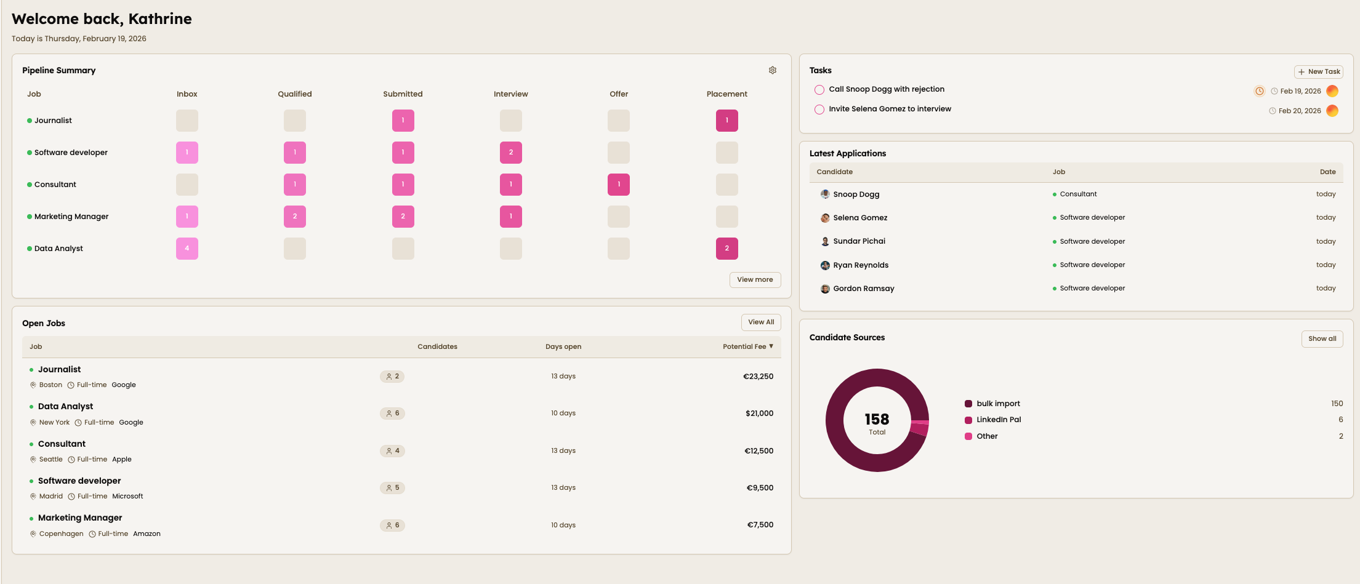Image resolution: width=1360 pixels, height=584 pixels.
Task: Open Data Analyst Inbox cell showing 4
Action: [187, 249]
